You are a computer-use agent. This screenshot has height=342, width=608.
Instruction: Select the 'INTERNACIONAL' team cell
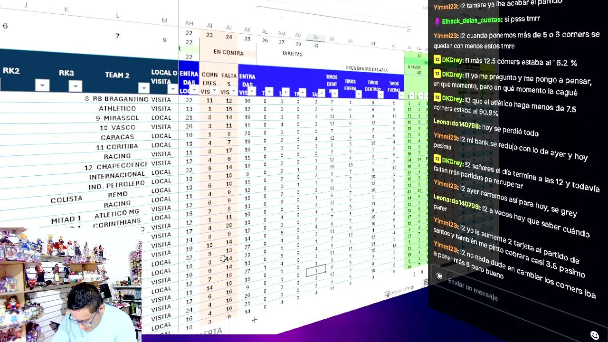click(x=117, y=176)
